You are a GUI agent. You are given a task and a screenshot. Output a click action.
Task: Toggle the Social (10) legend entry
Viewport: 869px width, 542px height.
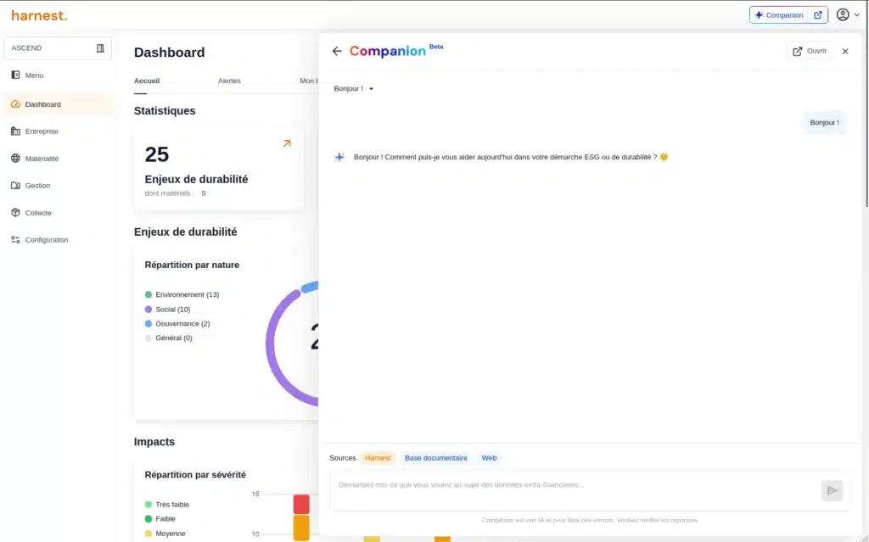point(167,310)
